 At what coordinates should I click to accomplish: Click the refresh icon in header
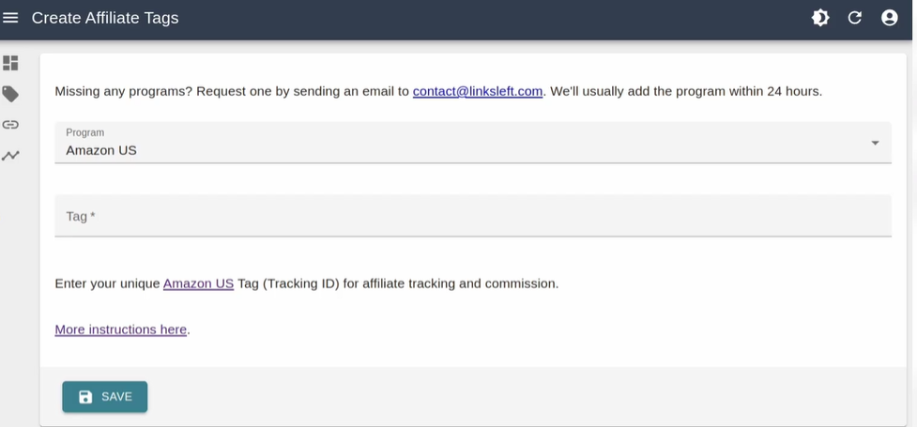click(854, 18)
